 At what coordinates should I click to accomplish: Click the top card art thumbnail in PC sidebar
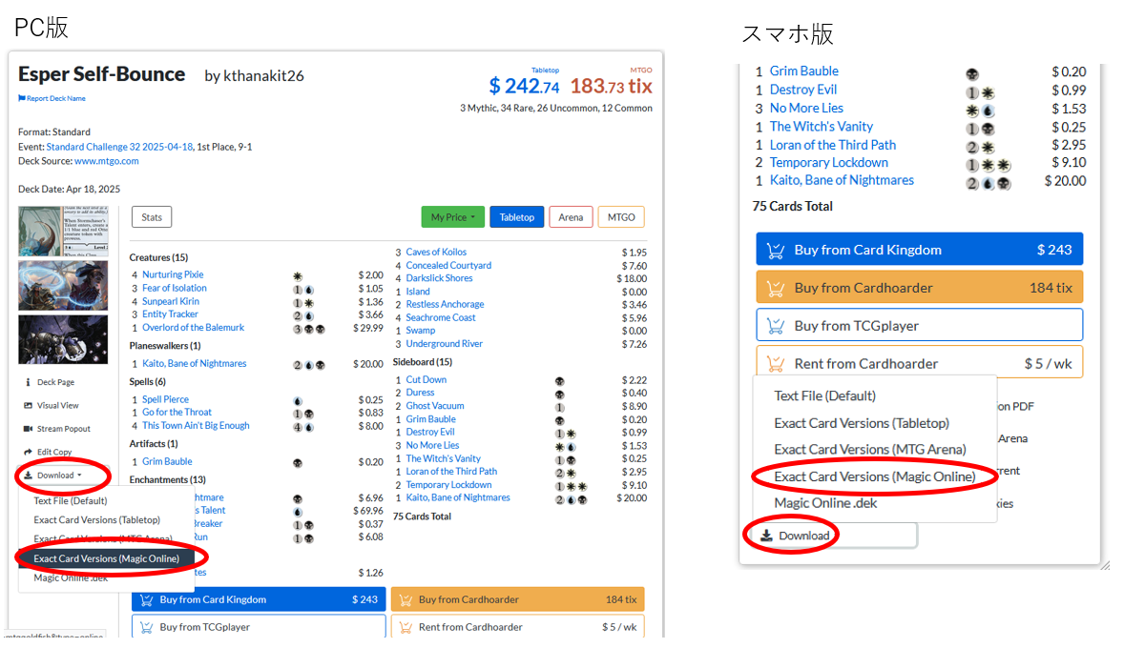[63, 232]
